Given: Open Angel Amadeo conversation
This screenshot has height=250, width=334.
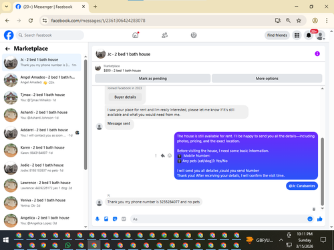Looking at the screenshot, I should [x=41, y=80].
